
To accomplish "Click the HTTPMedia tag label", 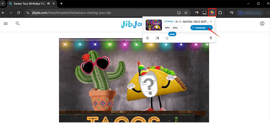I will point(169,22).
